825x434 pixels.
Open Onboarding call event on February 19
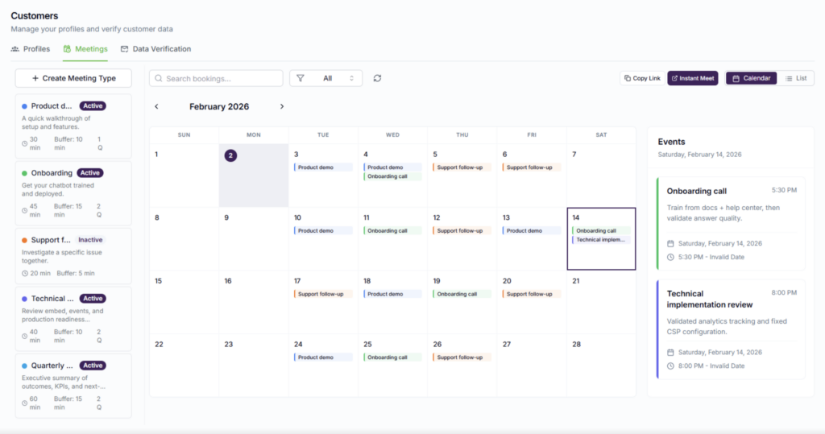click(x=462, y=294)
